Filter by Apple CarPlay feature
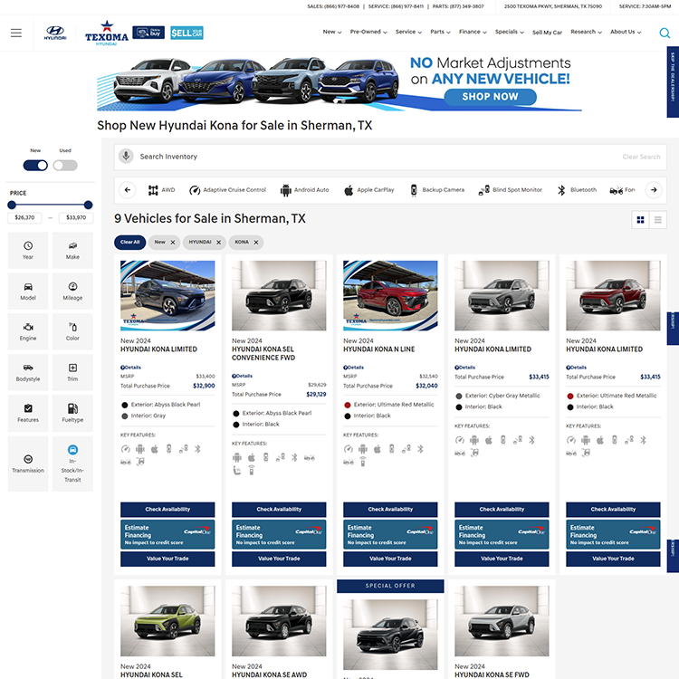Screen dimensions: 679x679 (369, 190)
